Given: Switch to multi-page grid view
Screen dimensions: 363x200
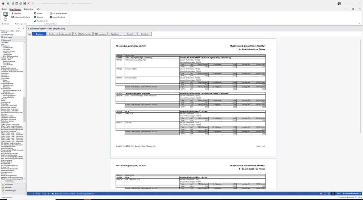Looking at the screenshot, I should [x=333, y=194].
